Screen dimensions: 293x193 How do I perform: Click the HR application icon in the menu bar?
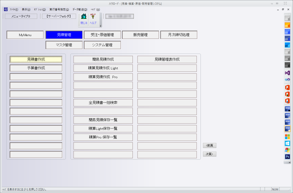pos(5,9)
